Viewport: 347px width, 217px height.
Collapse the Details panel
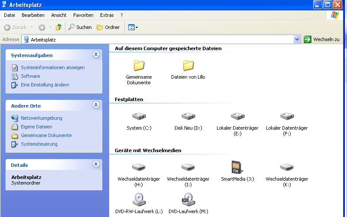[96, 164]
